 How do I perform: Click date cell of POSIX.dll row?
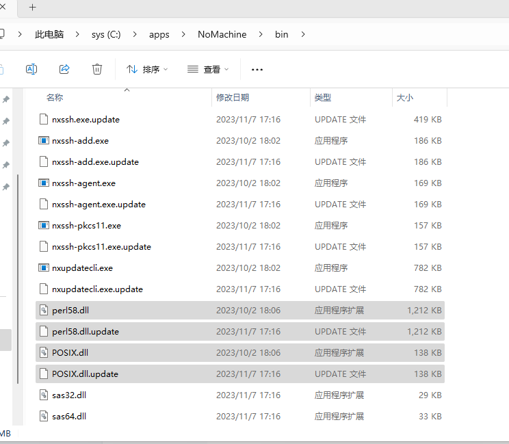248,352
